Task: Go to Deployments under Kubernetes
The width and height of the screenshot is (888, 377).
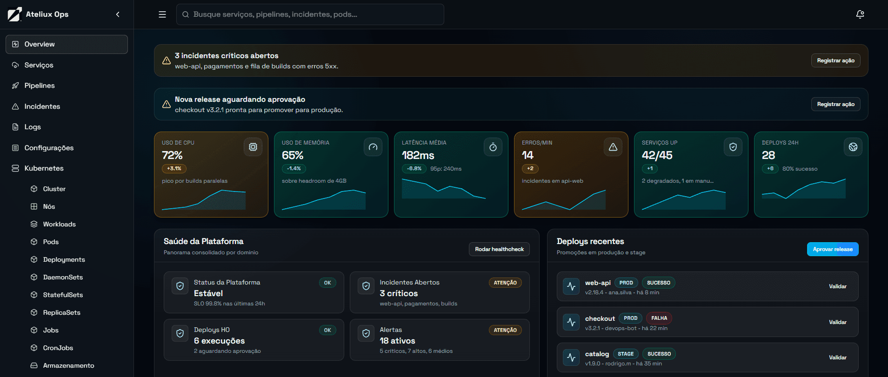Action: pyautogui.click(x=76, y=259)
